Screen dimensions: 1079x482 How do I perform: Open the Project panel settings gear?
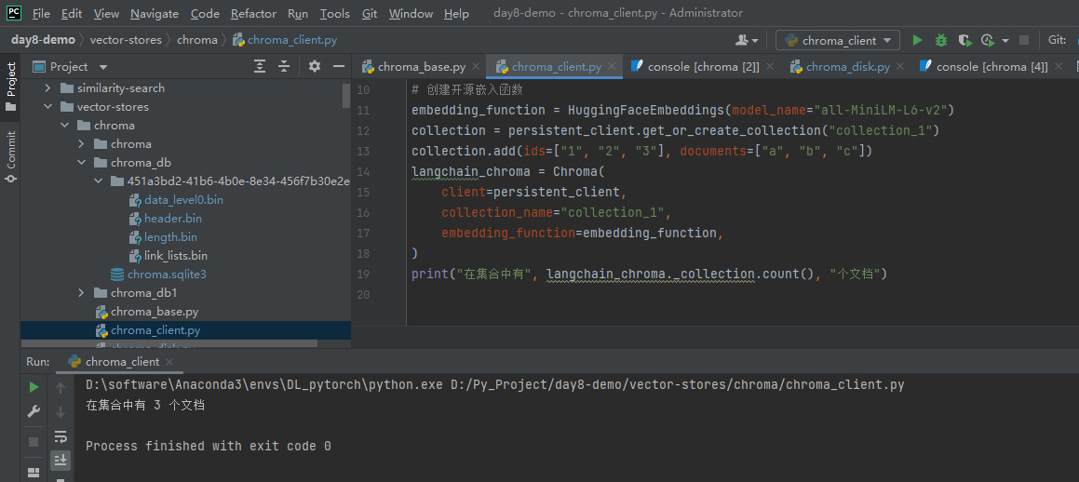(315, 67)
